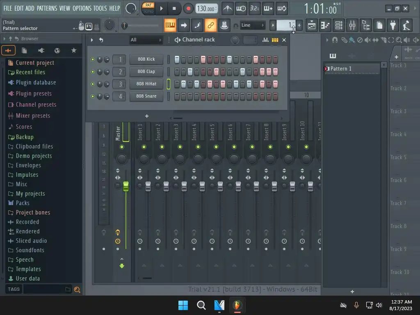Mute Insert 3 track green LED
This screenshot has width=420, height=315.
(180, 147)
